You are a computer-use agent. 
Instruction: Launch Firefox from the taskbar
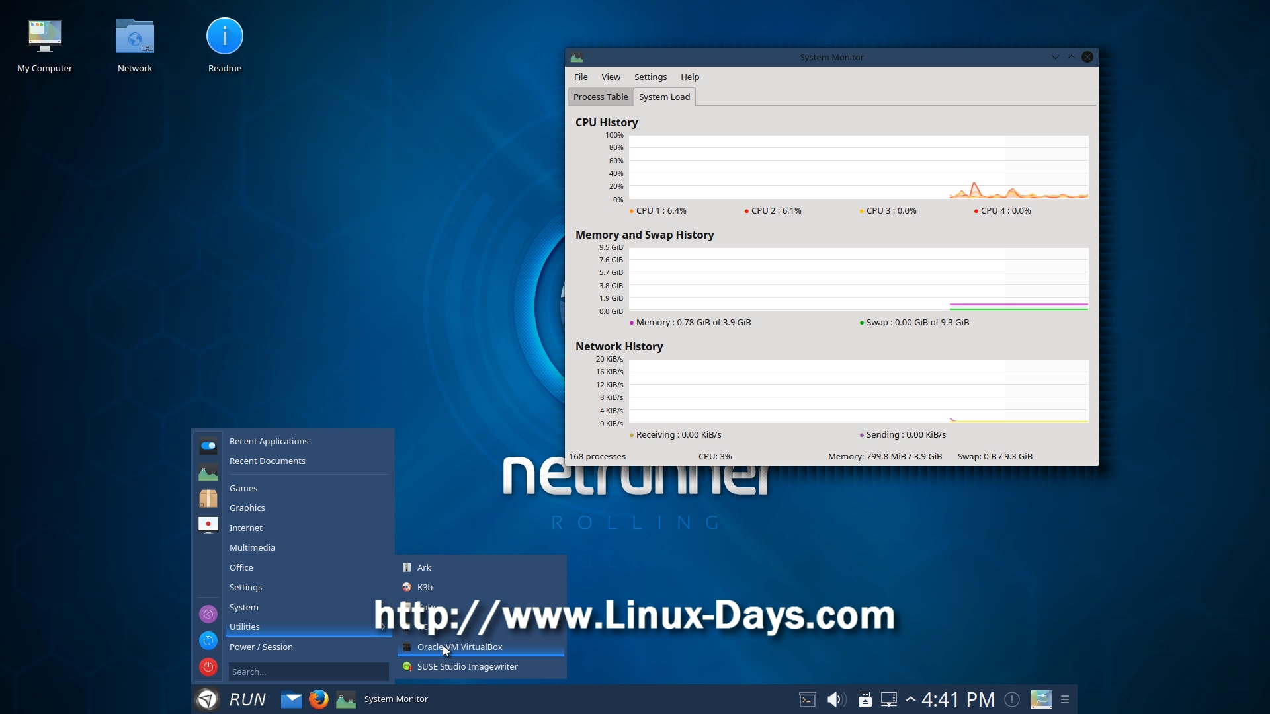click(x=319, y=699)
